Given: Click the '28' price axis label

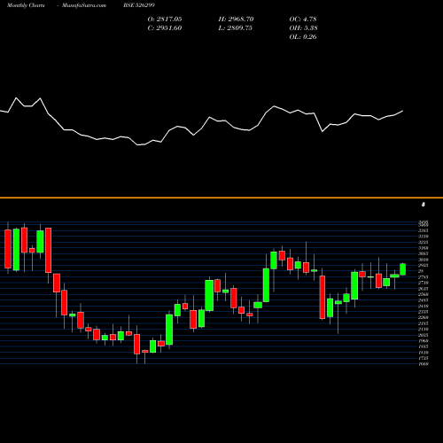Looking at the screenshot, I should [x=421, y=271].
